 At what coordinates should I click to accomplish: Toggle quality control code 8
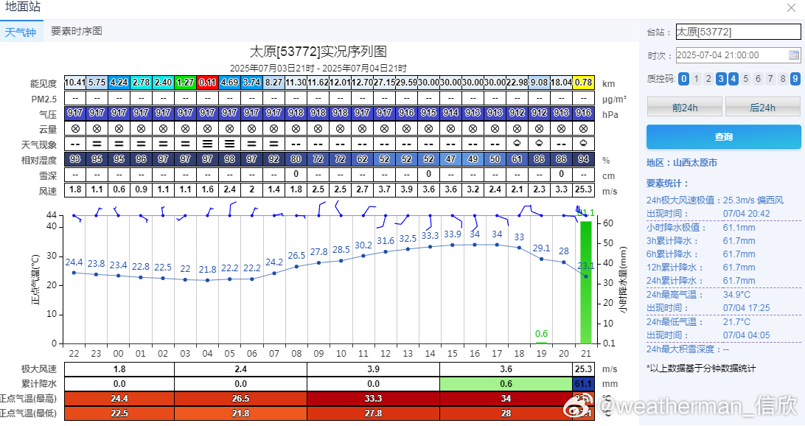[782, 79]
